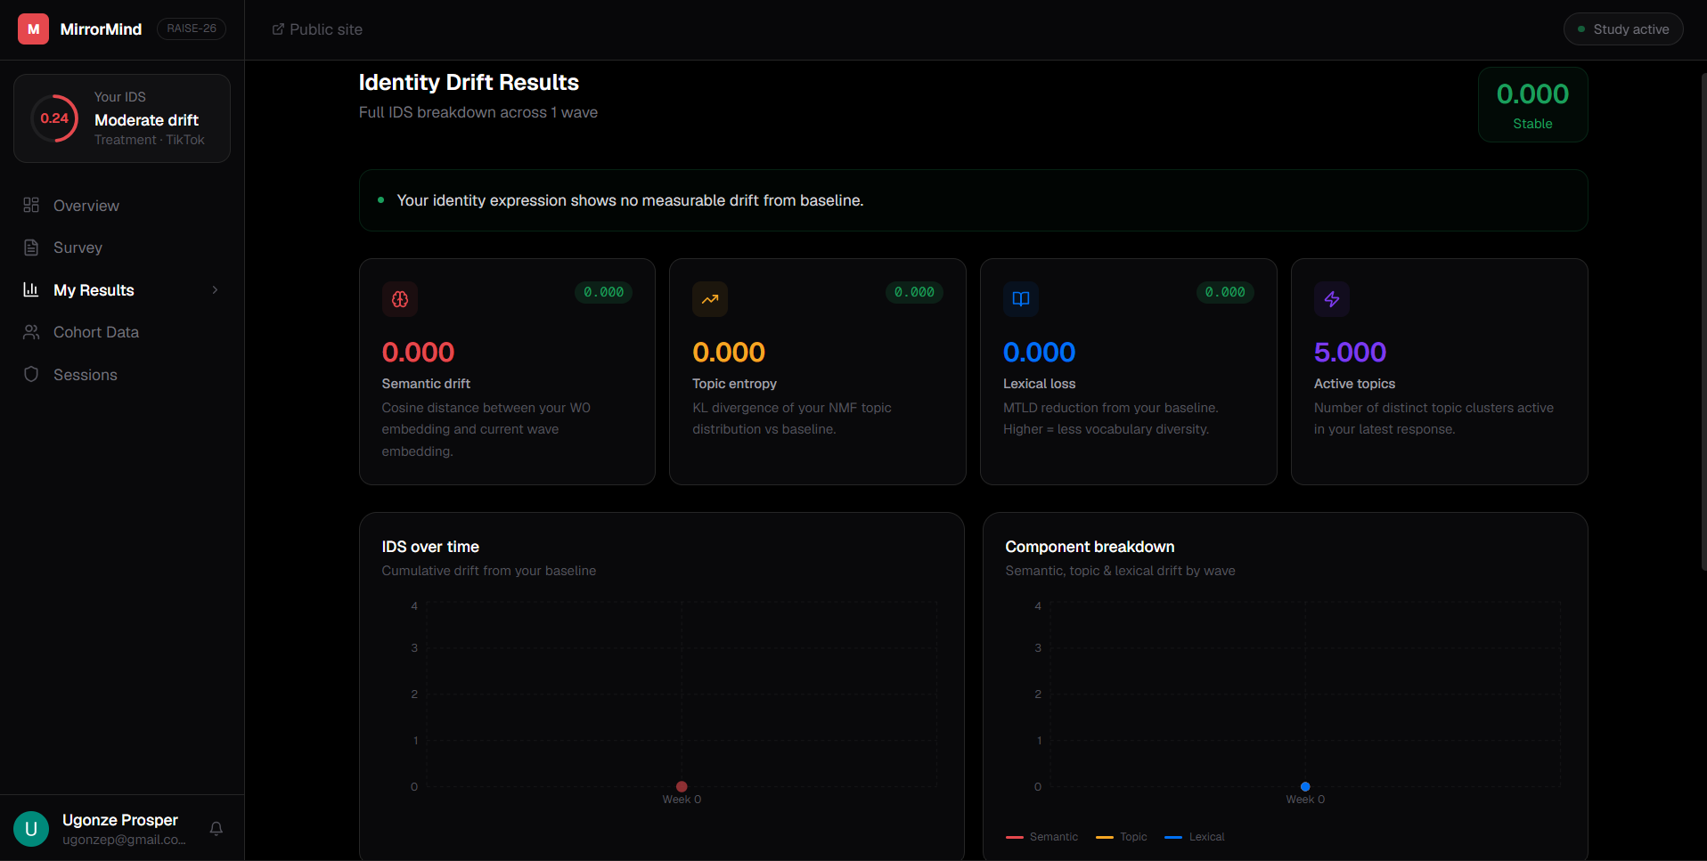Click the orange 0.000 Topic entropy value
This screenshot has width=1707, height=861.
click(x=729, y=353)
